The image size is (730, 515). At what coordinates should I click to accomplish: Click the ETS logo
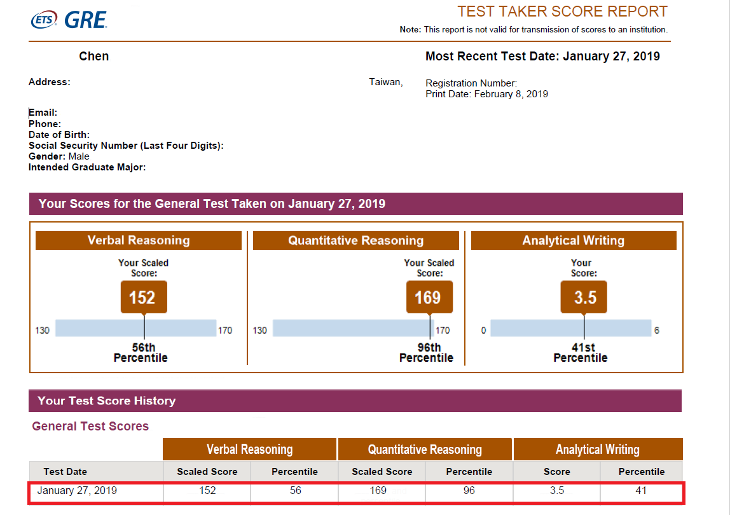(44, 20)
